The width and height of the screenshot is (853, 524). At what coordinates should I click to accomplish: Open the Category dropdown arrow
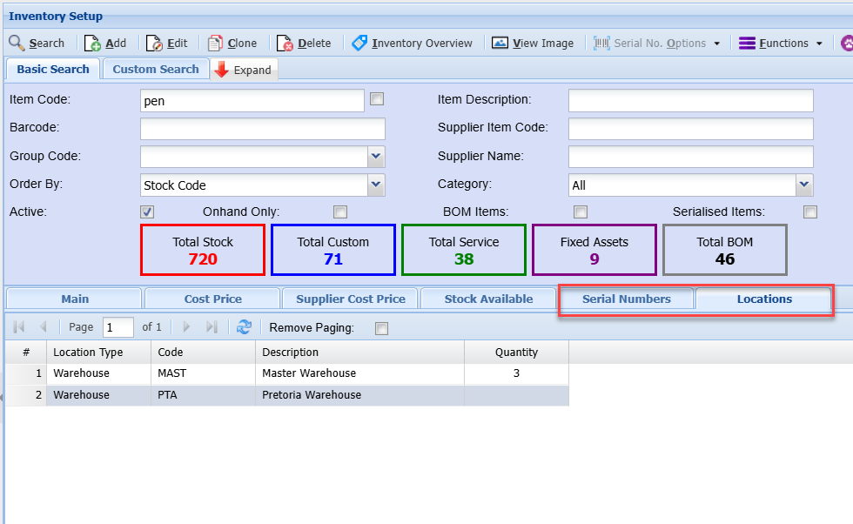pyautogui.click(x=804, y=185)
